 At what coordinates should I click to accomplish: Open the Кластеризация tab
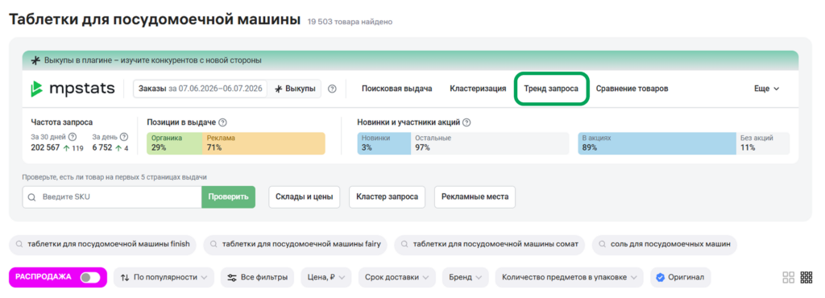tap(478, 89)
